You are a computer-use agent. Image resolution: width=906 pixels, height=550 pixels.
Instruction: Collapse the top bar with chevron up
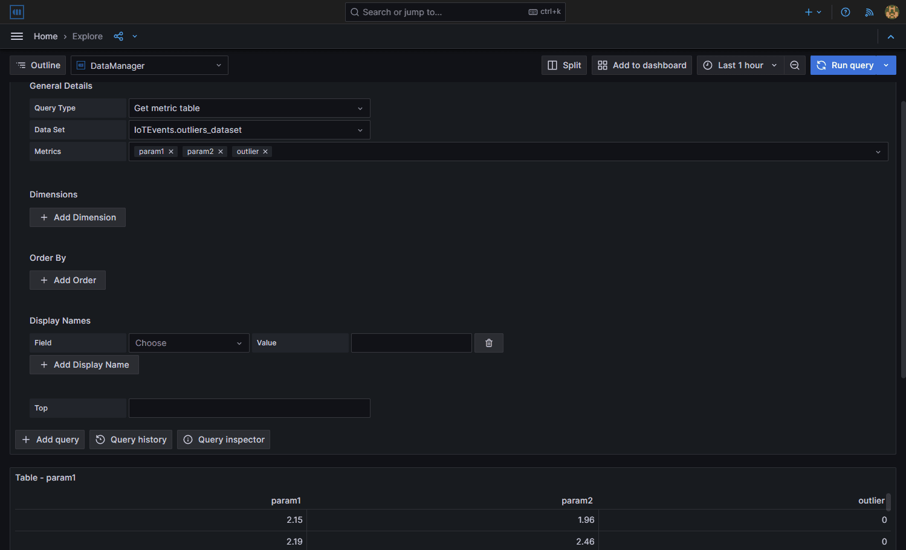[x=891, y=37]
